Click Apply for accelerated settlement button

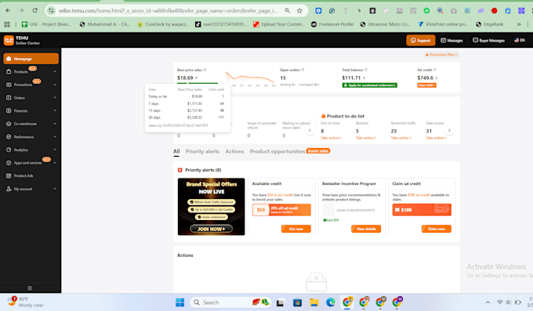pos(369,85)
